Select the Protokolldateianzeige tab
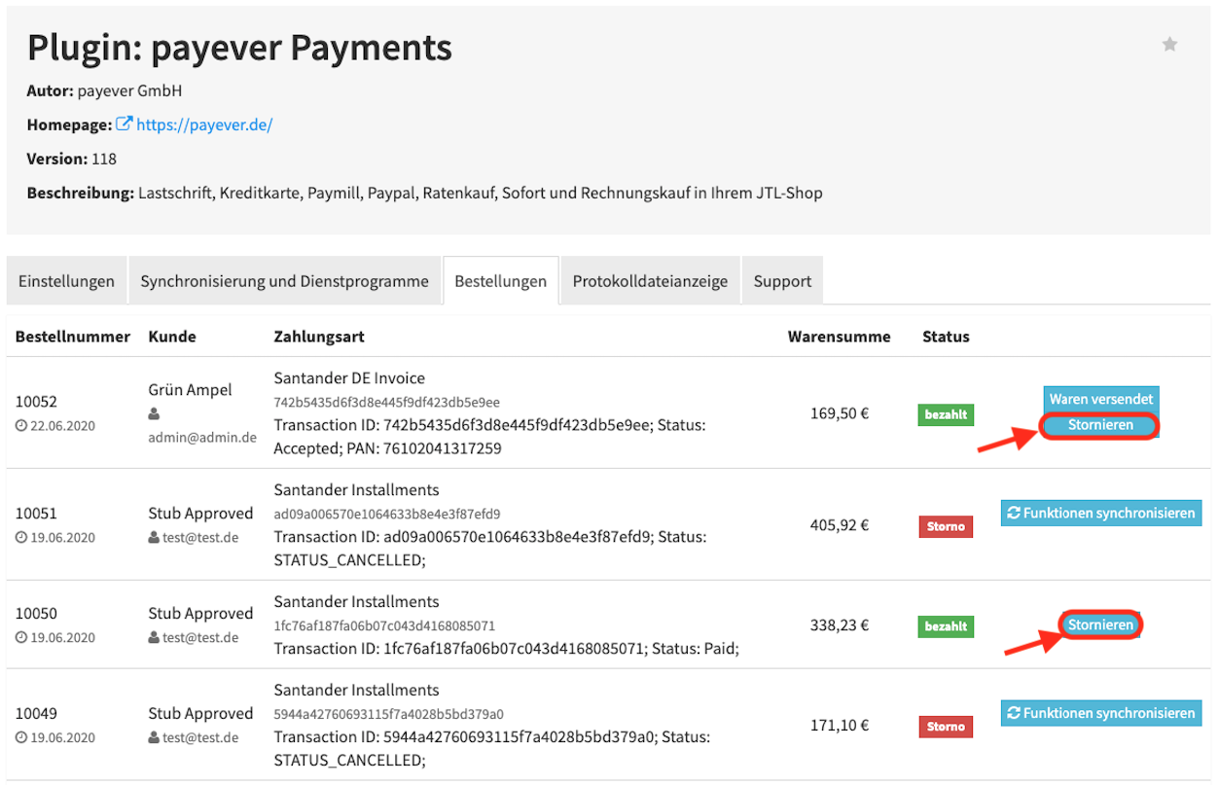The width and height of the screenshot is (1219, 785). 650,281
